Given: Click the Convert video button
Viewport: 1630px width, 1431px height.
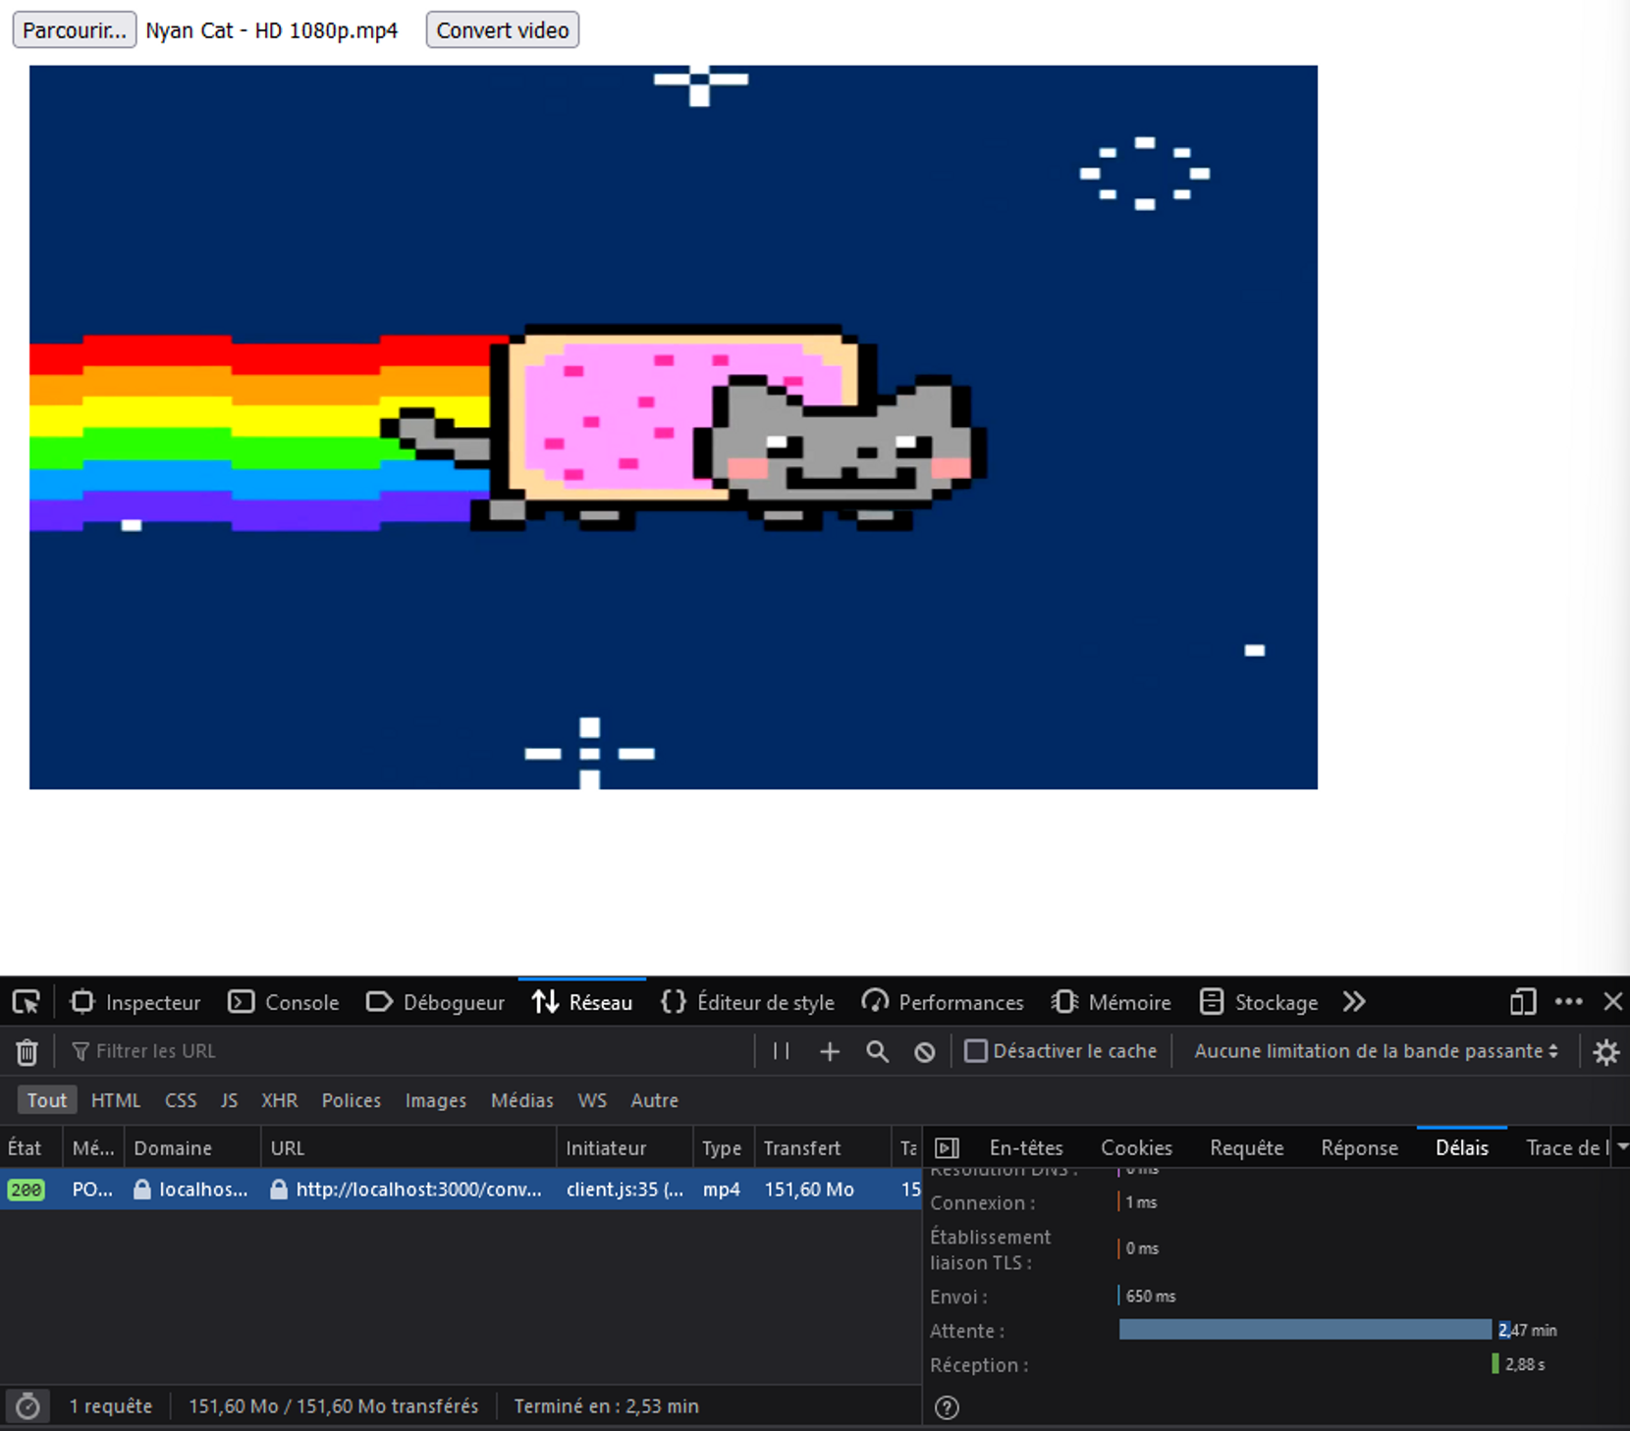Looking at the screenshot, I should click(503, 29).
